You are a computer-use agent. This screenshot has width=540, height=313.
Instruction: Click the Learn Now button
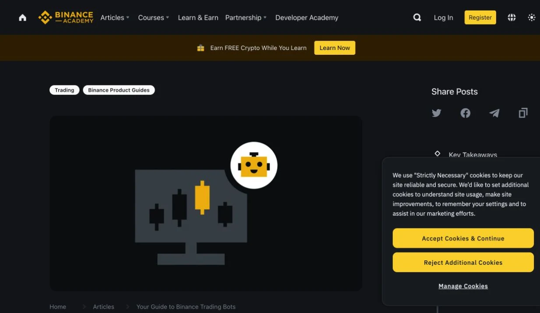(x=335, y=48)
